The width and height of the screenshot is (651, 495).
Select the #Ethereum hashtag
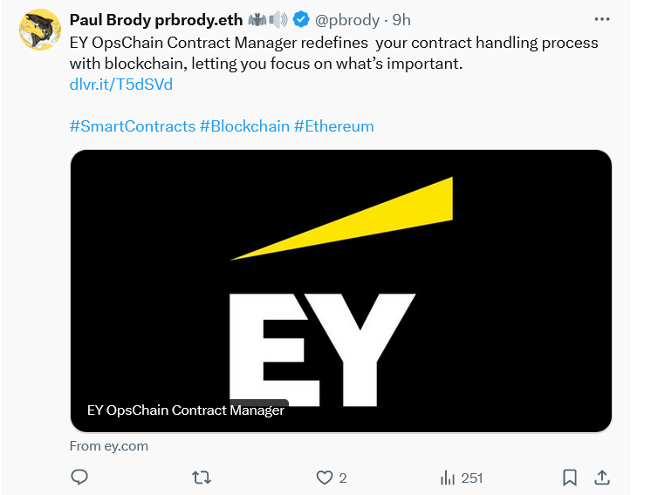click(x=333, y=126)
